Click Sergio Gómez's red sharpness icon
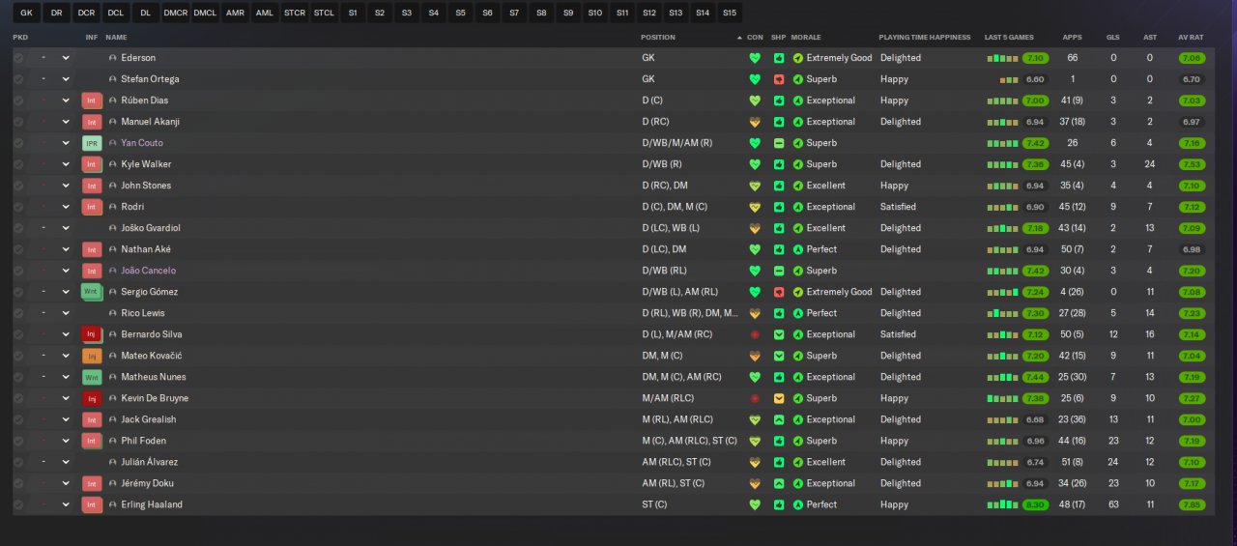This screenshot has height=546, width=1237. coord(779,292)
